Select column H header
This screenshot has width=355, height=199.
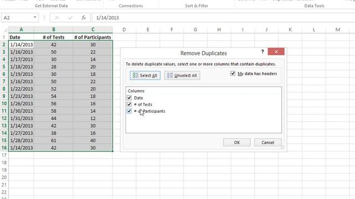(219, 29)
